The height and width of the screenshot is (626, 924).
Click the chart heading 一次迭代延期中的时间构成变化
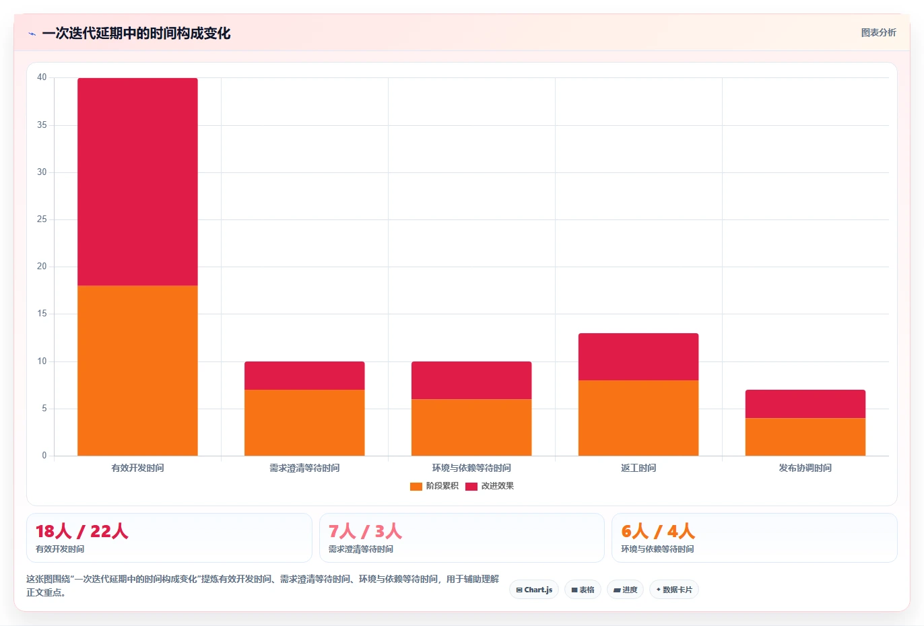136,34
